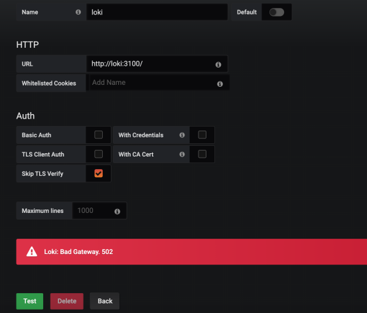
Task: Check the TLS Client Auth box
Action: point(98,154)
